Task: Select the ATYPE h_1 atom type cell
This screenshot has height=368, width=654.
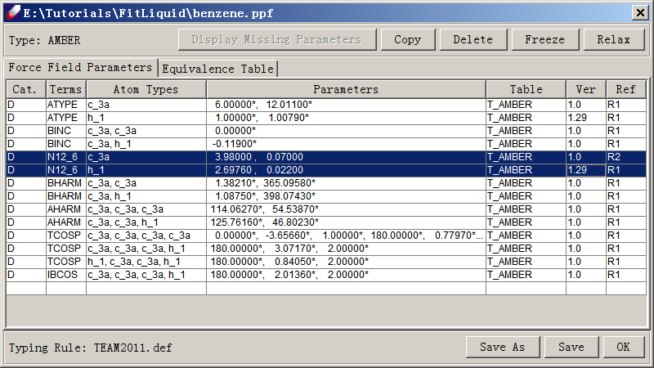Action: pos(146,118)
